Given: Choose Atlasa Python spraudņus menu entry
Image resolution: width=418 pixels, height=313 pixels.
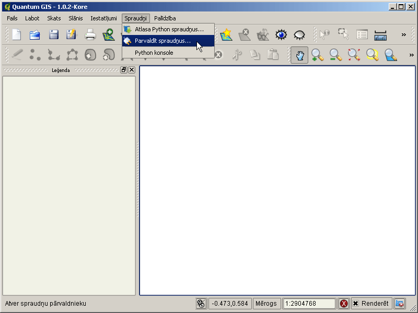Looking at the screenshot, I should (x=168, y=29).
